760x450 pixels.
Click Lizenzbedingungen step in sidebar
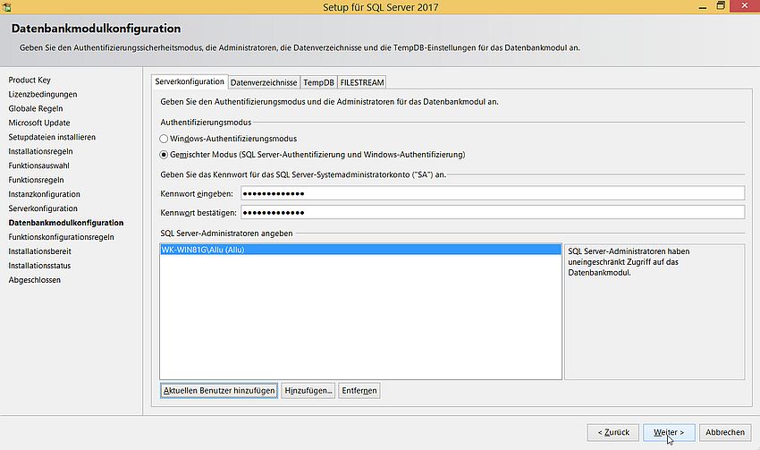[x=43, y=94]
